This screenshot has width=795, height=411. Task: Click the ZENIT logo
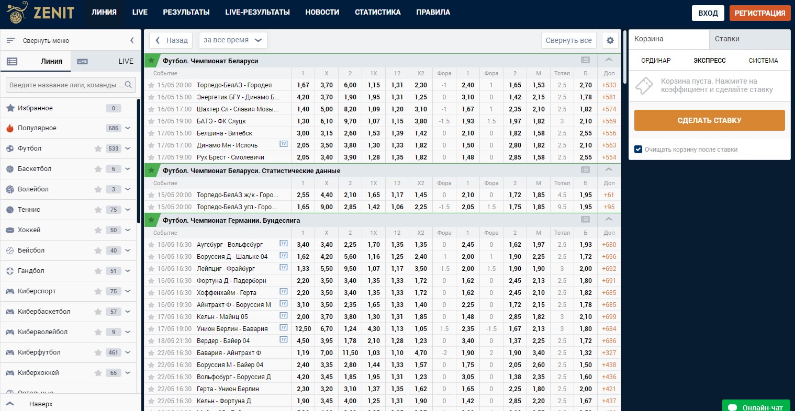[41, 12]
